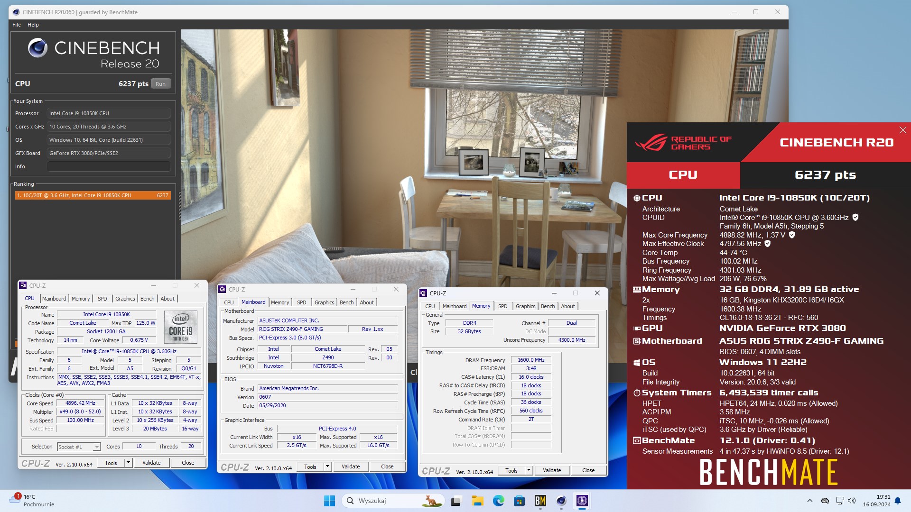
Task: Switch to Memory tab in first CPU-Z window
Action: tap(81, 299)
